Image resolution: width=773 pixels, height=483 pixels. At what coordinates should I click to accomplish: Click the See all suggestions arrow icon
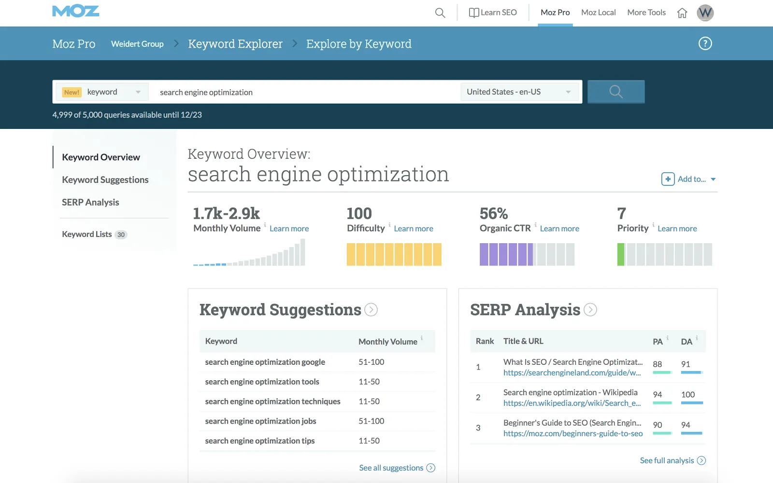431,468
